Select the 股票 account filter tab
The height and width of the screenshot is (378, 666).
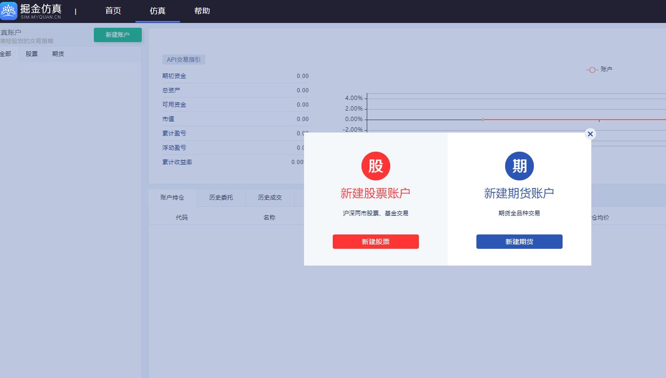point(31,54)
